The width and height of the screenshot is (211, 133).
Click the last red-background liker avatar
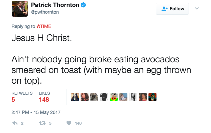152,97
